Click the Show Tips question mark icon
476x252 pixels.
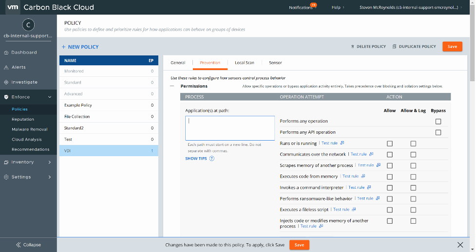click(212, 159)
